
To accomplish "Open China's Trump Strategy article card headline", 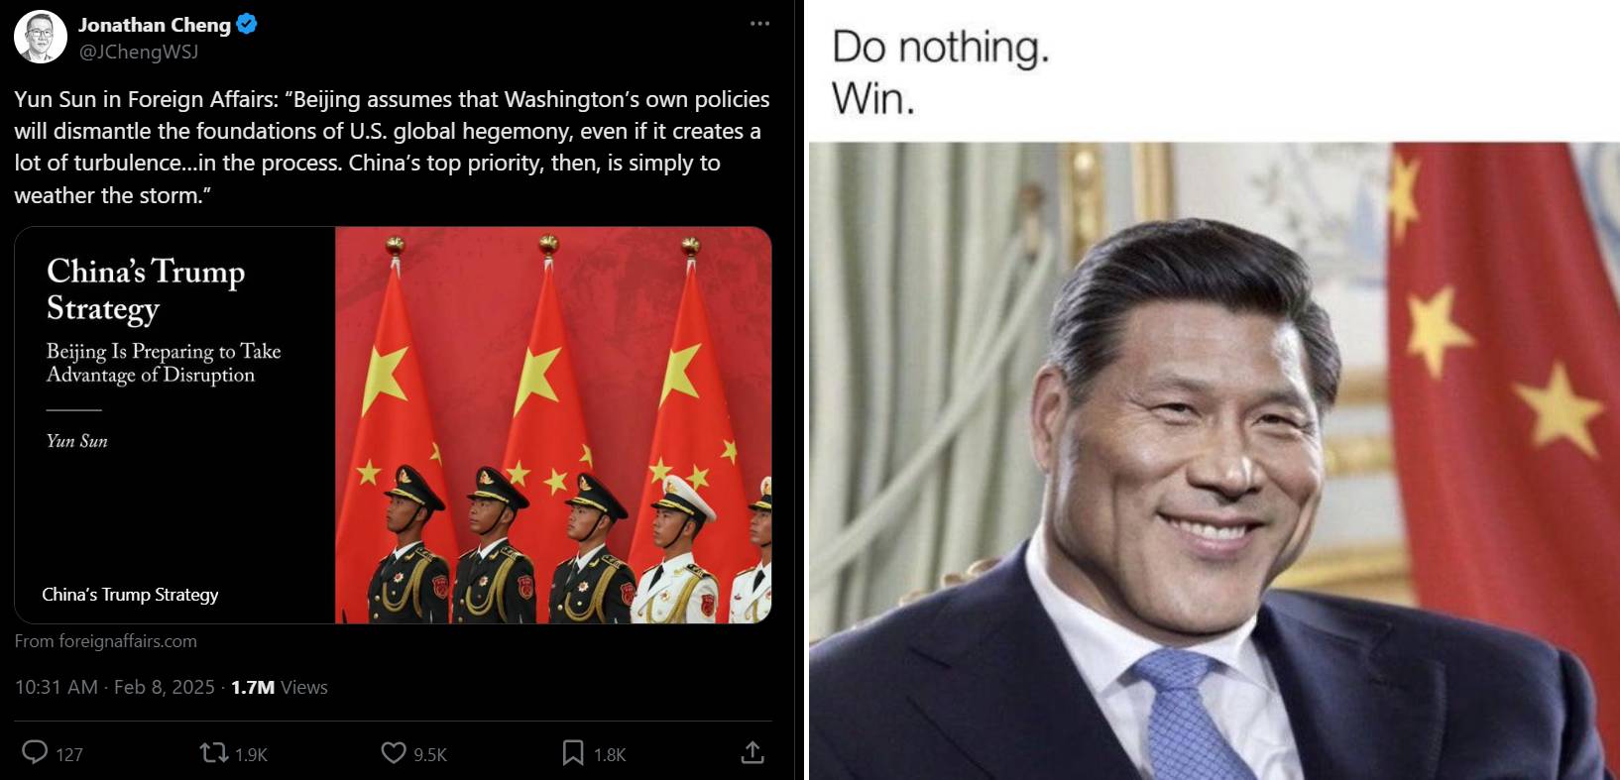I will 146,289.
